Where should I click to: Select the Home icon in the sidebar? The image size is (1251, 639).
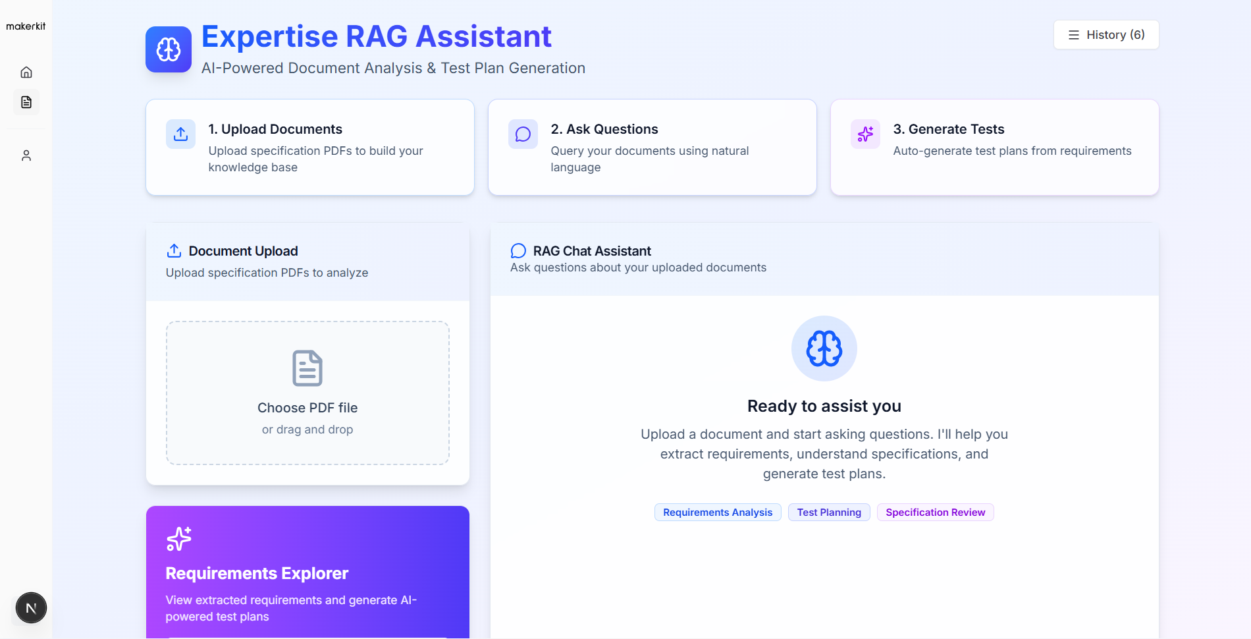pos(26,72)
